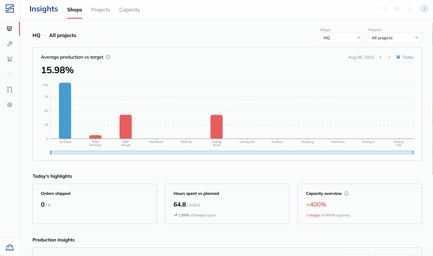Click the Today calendar button
Image resolution: width=433 pixels, height=256 pixels.
point(405,57)
